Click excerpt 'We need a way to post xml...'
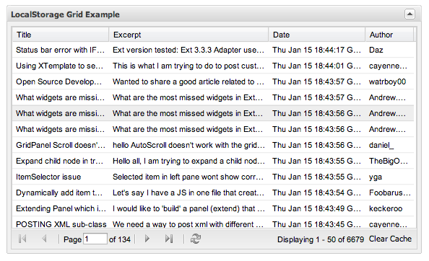Screen dimensions: 429x261 tap(188, 224)
